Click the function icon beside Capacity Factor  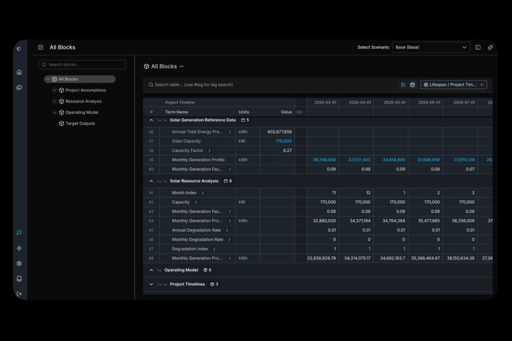[x=209, y=150]
